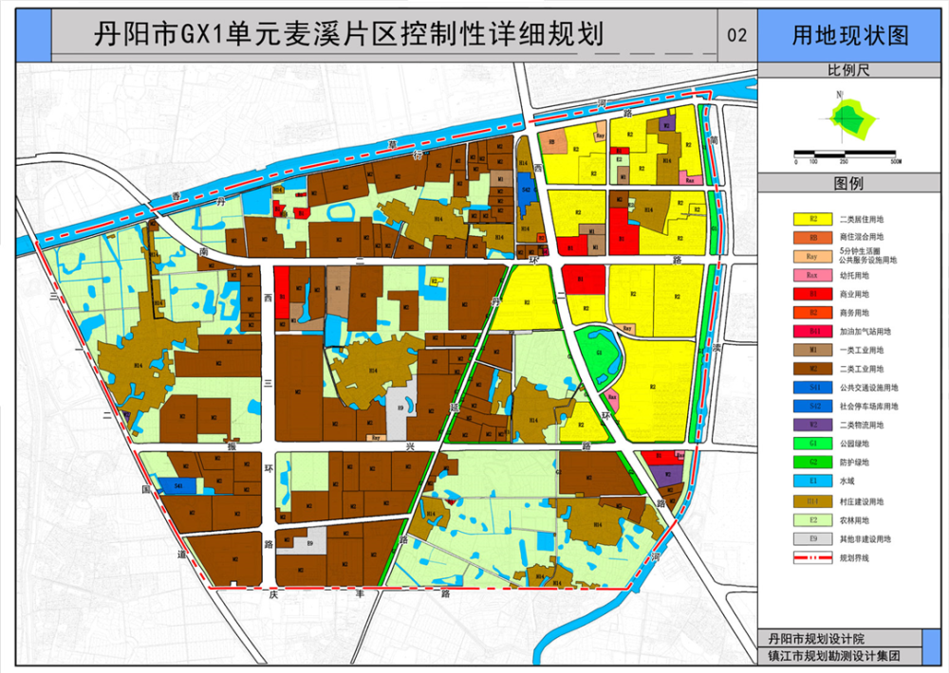Click the 镇江市规划勘测设计集团 credit text

(834, 656)
